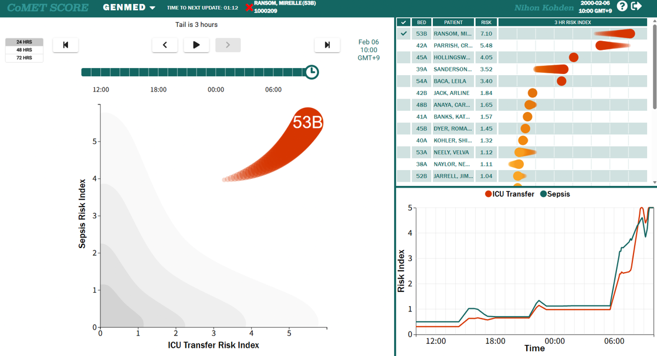Click the clock handle on timeline
657x356 pixels.
pos(311,72)
